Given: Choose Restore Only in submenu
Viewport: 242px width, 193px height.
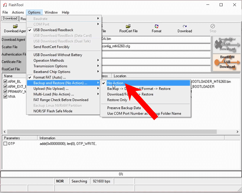Looking at the screenshot, I should tap(146, 100).
